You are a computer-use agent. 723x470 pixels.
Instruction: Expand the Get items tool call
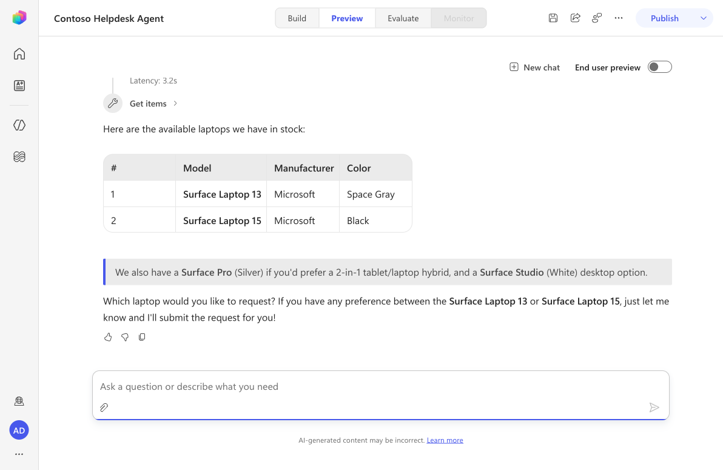click(x=153, y=103)
